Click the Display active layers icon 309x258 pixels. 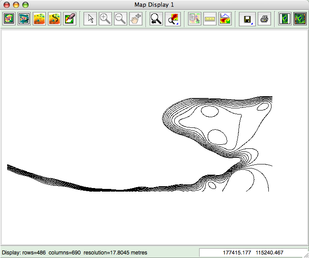(9, 19)
